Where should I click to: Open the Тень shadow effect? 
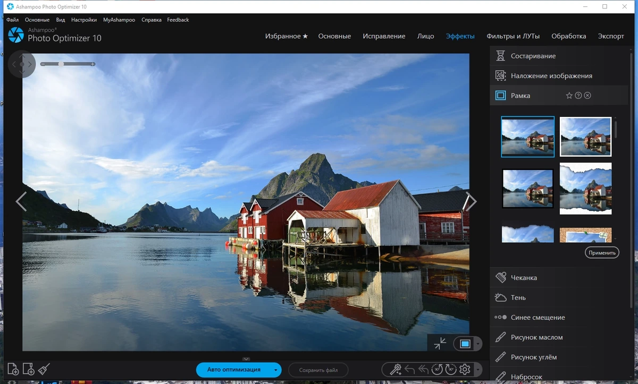[558, 297]
